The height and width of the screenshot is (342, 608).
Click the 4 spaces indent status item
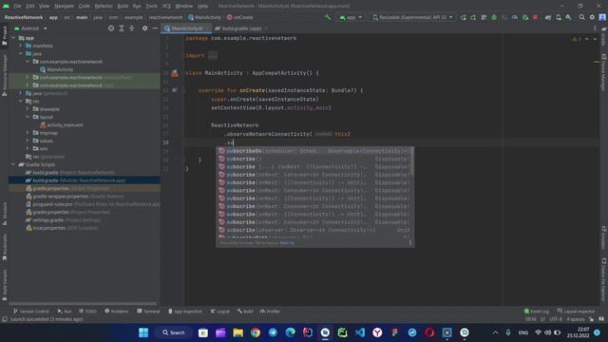(576, 319)
